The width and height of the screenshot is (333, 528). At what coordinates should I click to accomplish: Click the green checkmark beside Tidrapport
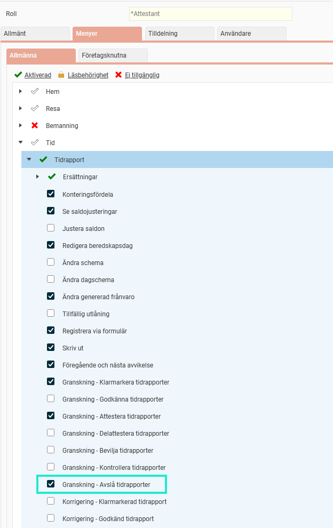[x=43, y=160]
